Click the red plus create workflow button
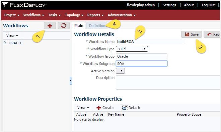 pos(50,26)
